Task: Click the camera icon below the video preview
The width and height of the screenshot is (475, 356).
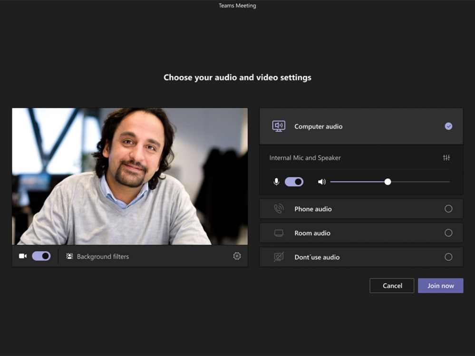Action: pyautogui.click(x=23, y=256)
